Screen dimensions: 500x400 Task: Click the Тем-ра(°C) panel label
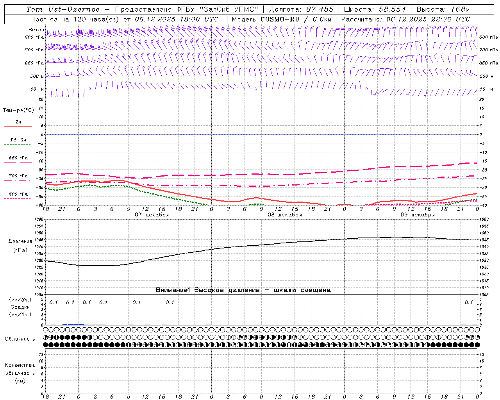[18, 111]
